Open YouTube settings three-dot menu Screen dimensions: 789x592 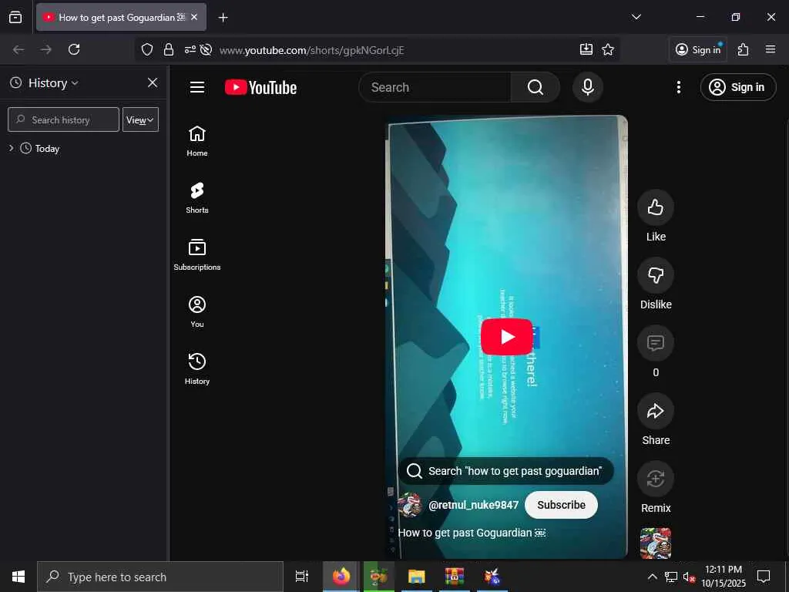[x=678, y=88]
